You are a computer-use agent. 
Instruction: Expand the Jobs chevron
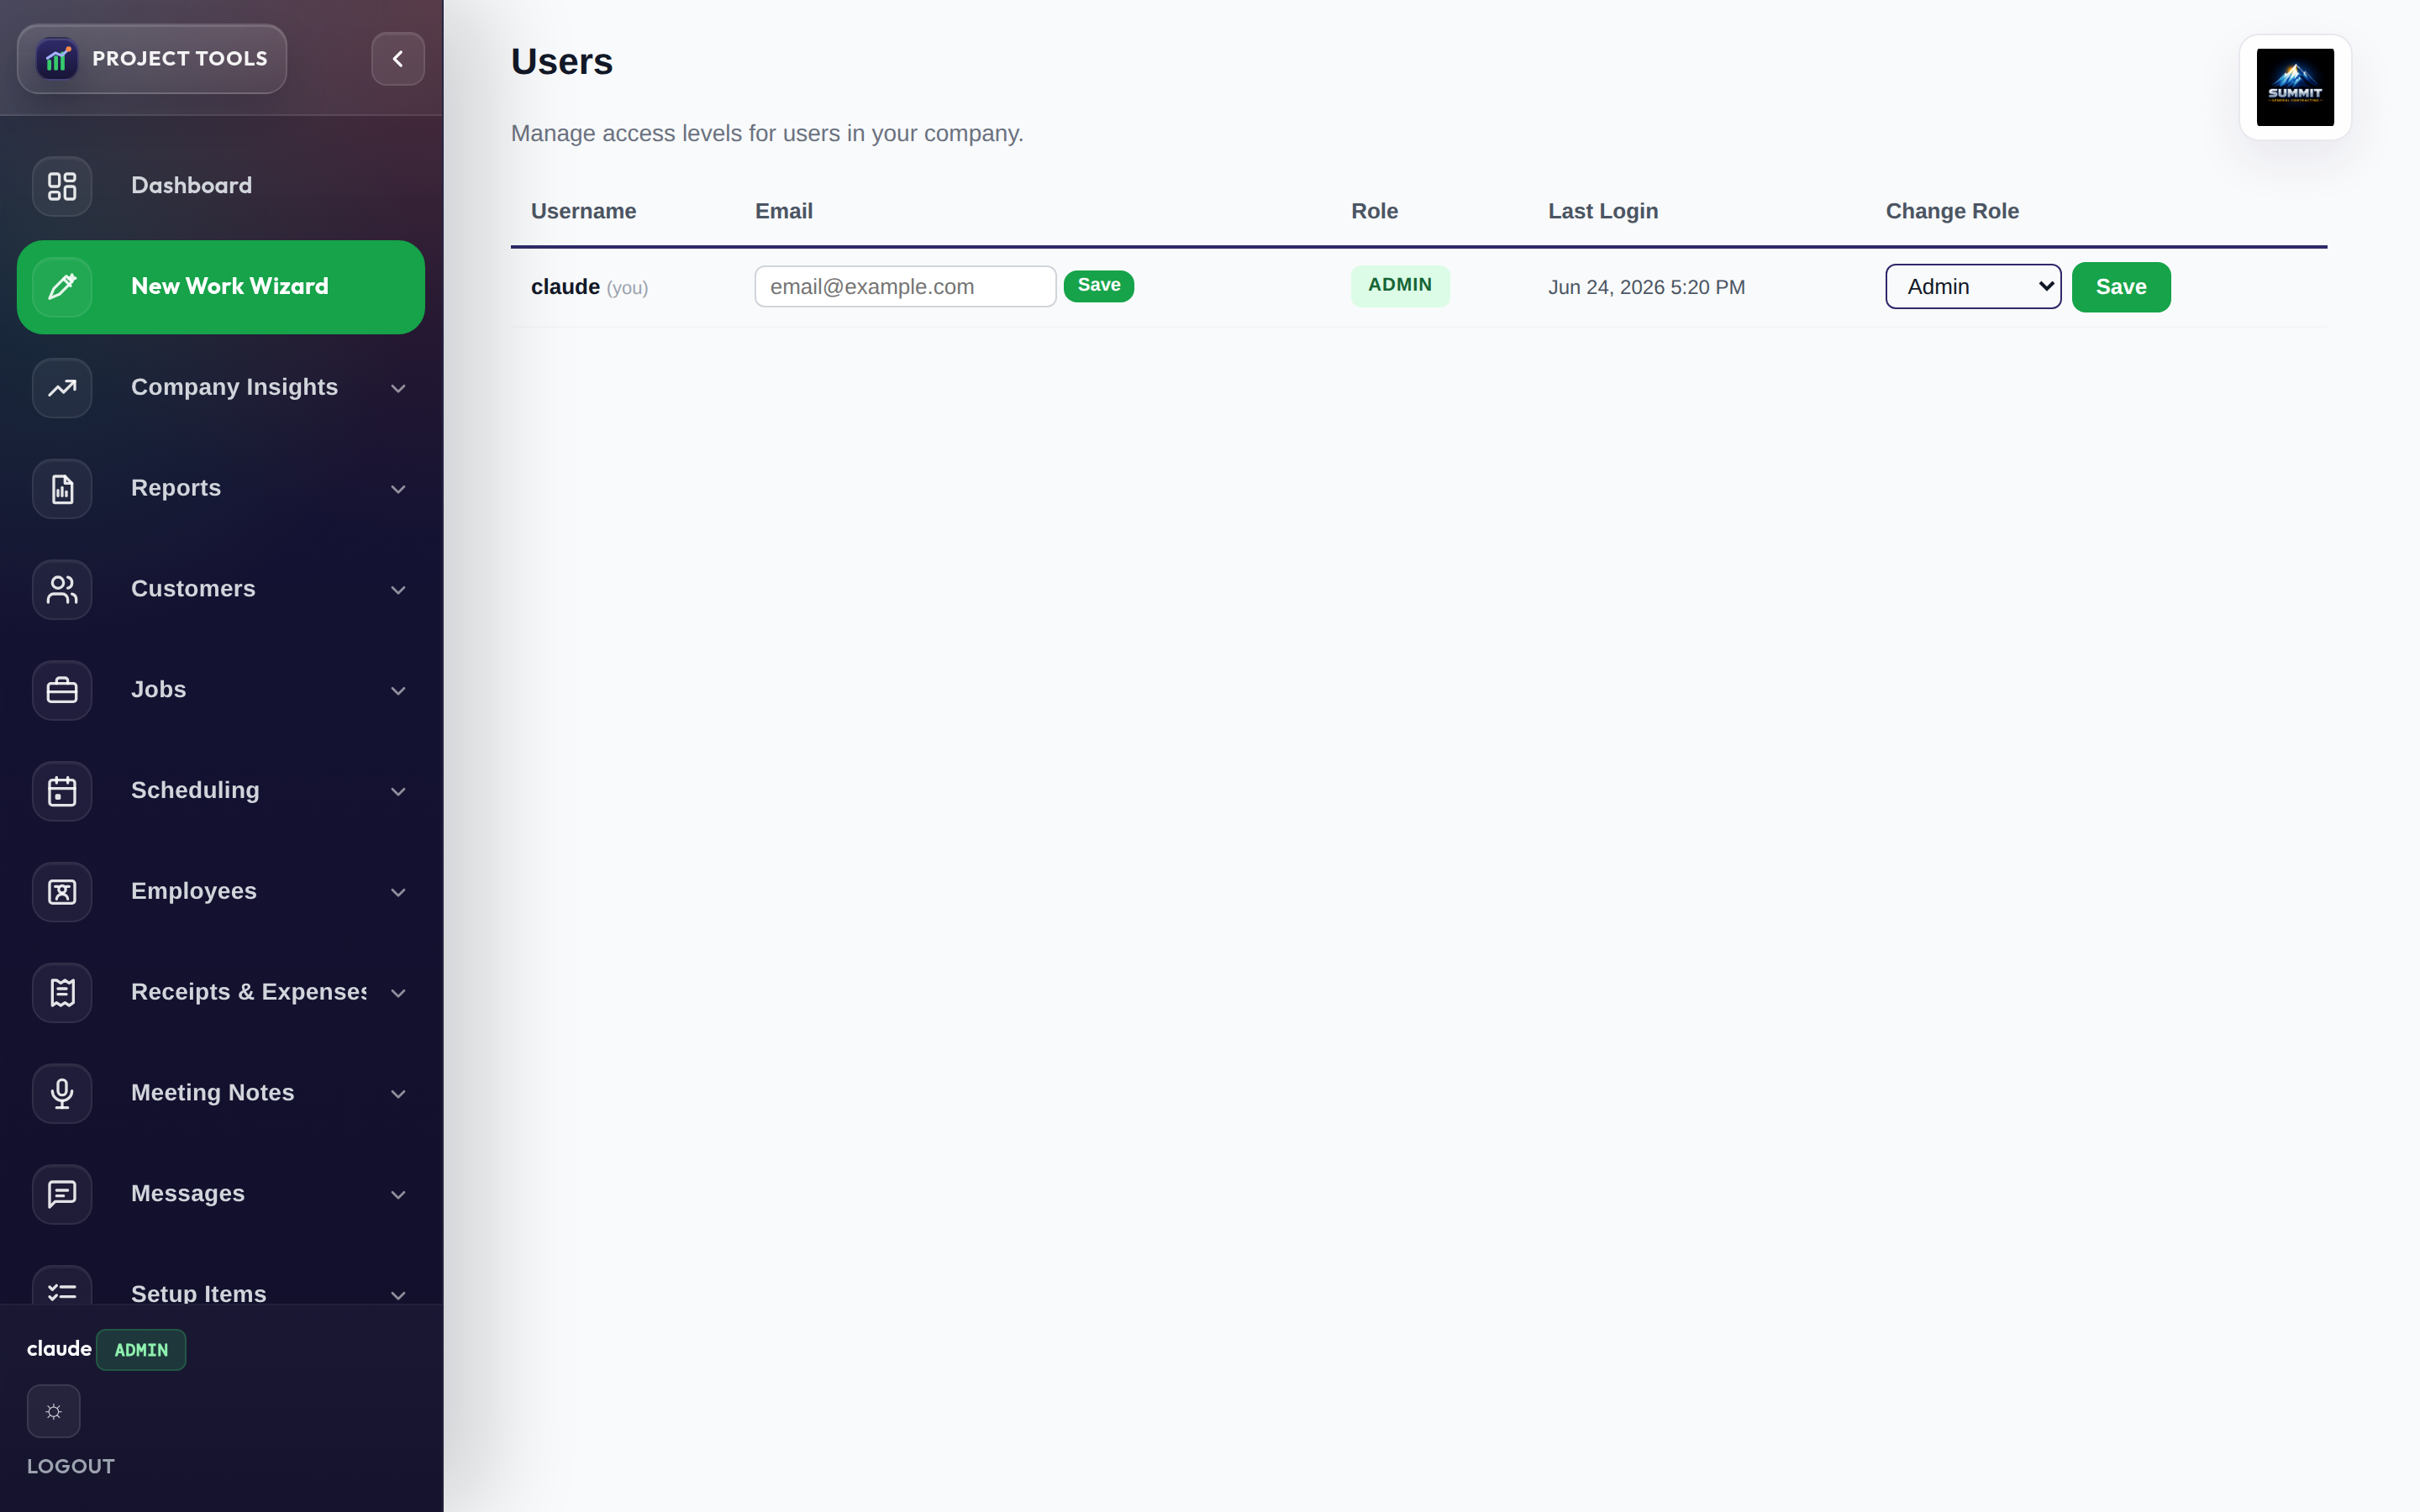coord(398,691)
